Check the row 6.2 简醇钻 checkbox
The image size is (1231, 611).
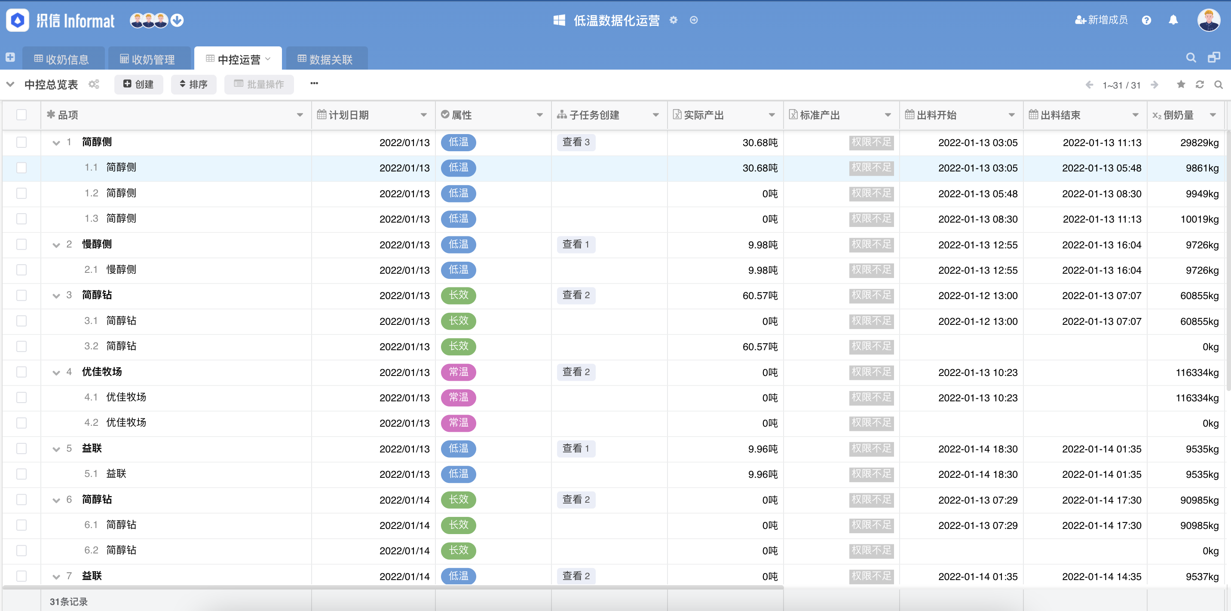[x=21, y=551]
